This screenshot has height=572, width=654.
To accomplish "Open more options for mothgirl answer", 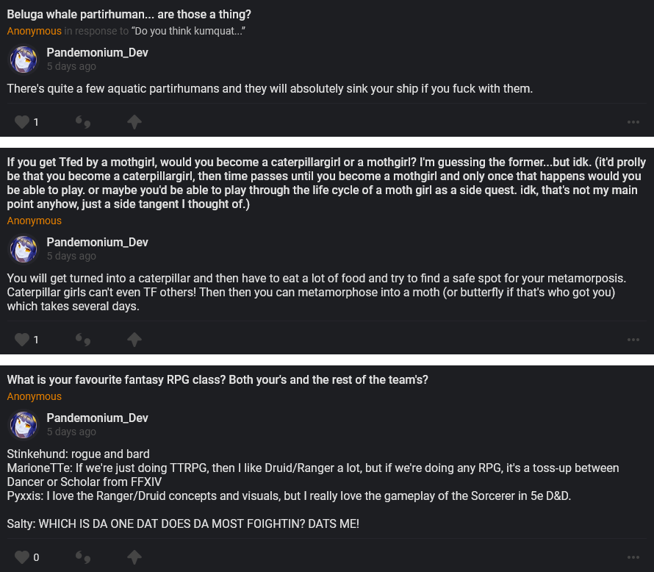I will pos(633,340).
